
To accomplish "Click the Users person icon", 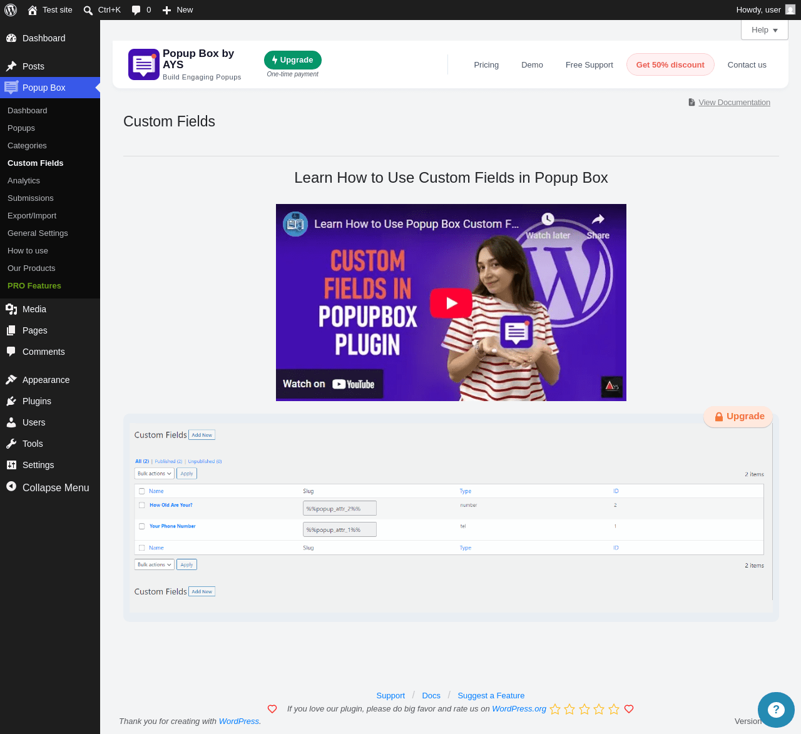I will [x=11, y=422].
